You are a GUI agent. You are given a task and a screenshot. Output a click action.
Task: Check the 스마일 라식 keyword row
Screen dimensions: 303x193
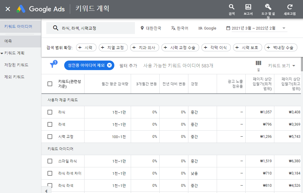pyautogui.click(x=50, y=161)
